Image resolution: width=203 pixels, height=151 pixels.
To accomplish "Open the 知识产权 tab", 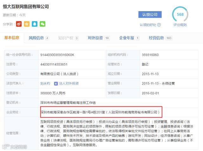I will [66, 38].
